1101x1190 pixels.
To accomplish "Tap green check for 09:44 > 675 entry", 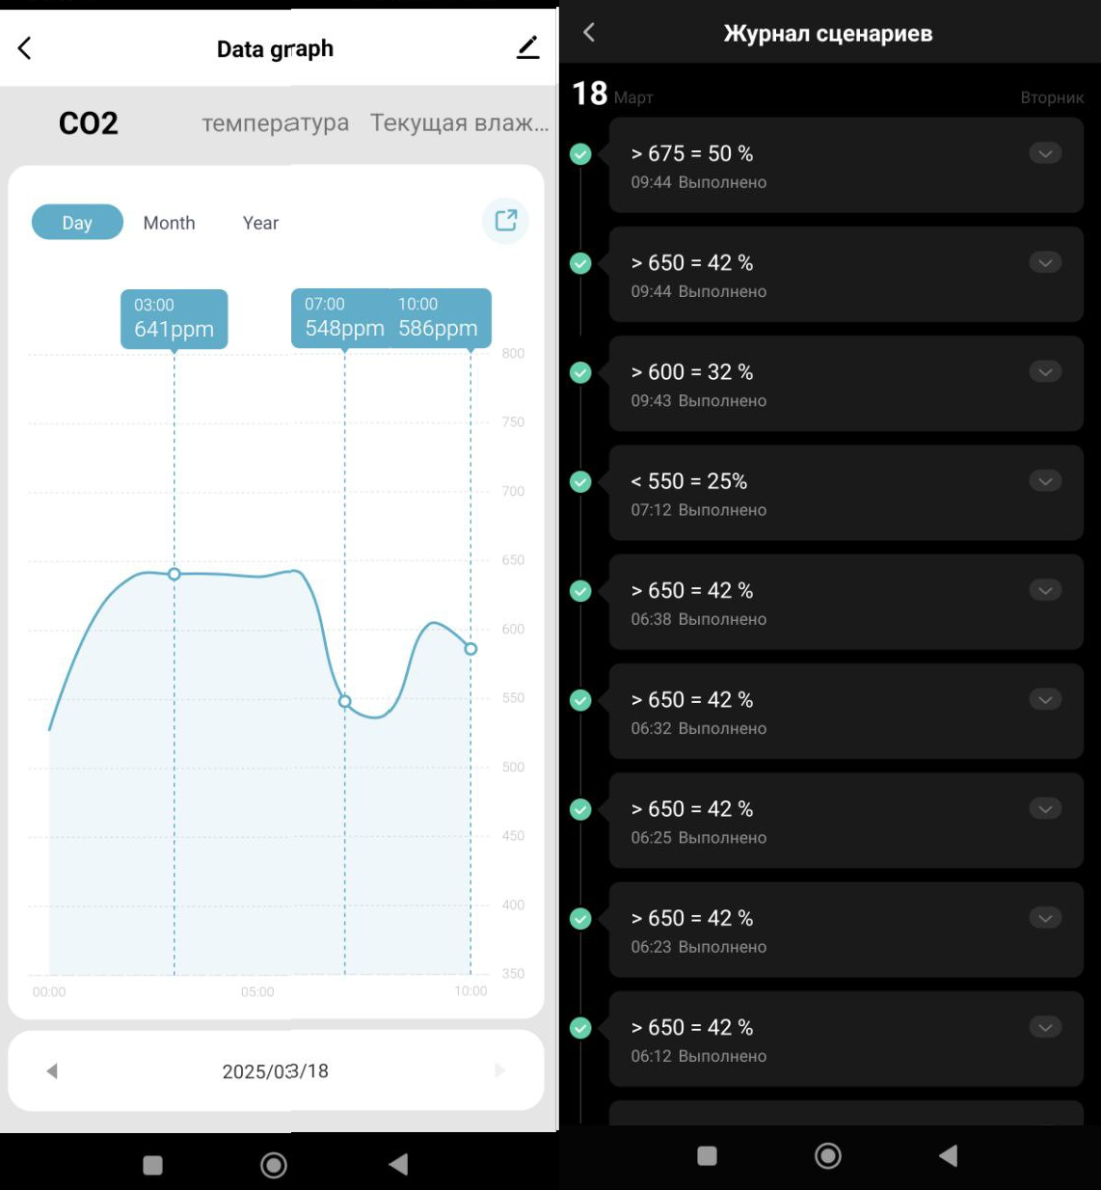I will tap(580, 153).
